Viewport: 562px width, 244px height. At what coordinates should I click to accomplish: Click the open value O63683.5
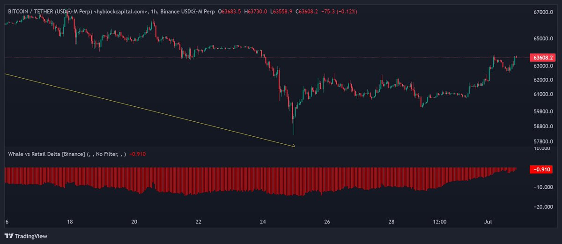(x=230, y=11)
